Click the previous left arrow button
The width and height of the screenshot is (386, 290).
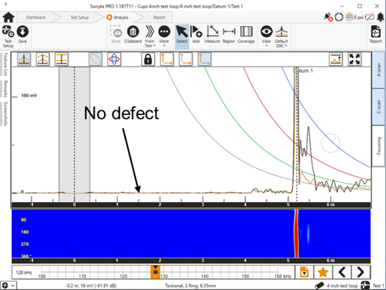click(342, 272)
